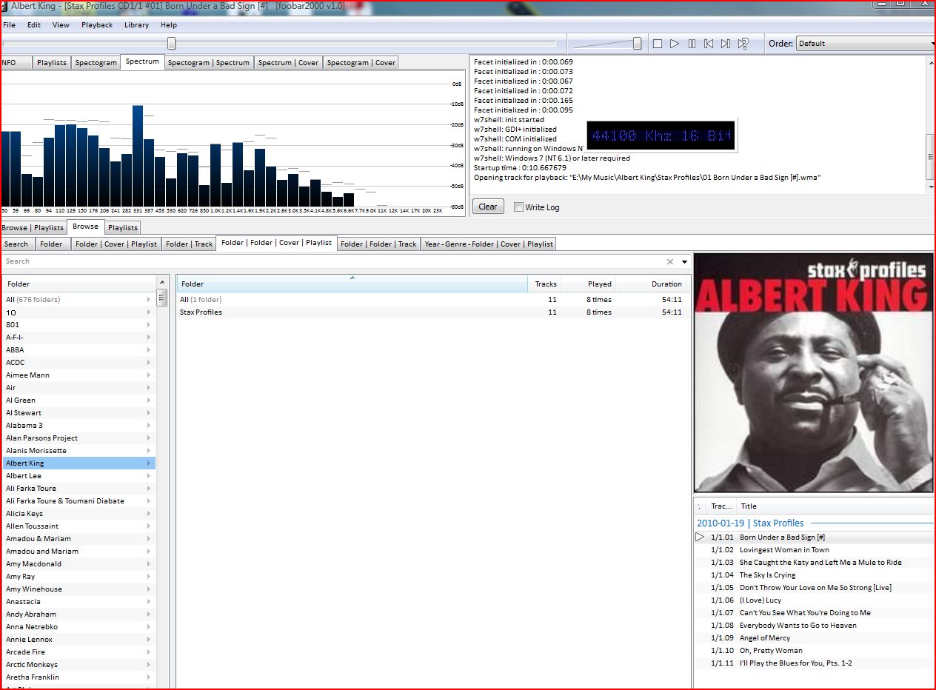Expand the Aretha Franklin folder arrow
This screenshot has height=690, width=936.
(149, 677)
